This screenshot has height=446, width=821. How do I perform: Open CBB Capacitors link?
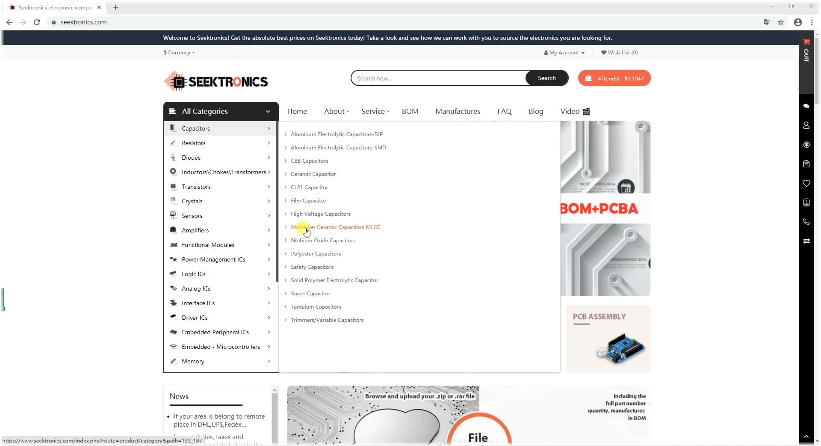(x=309, y=161)
